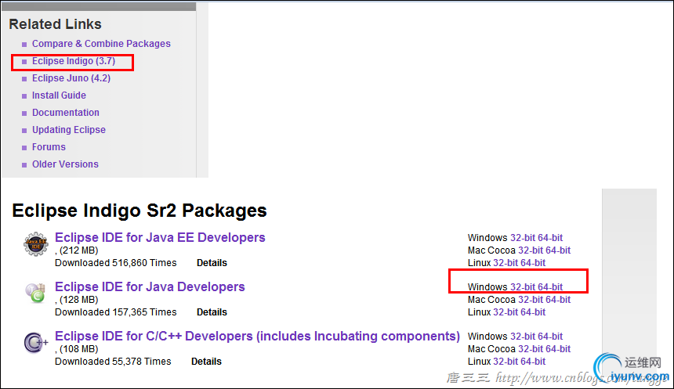Click the "(108 MB)" size text
Viewport: 674px width, 389px height.
(78, 349)
